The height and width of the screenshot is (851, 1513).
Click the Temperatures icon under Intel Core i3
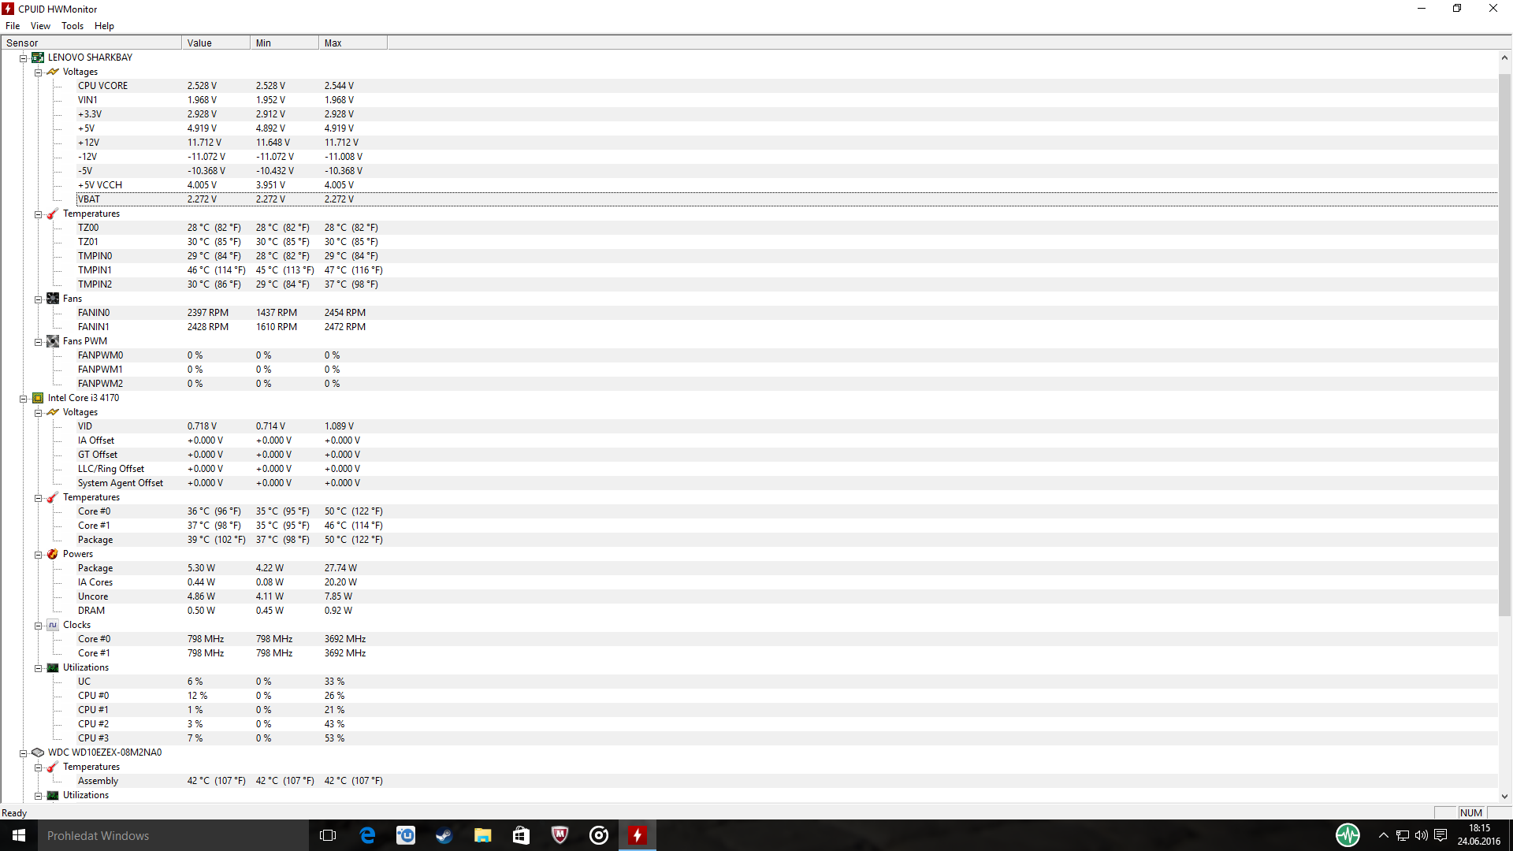[x=53, y=497]
